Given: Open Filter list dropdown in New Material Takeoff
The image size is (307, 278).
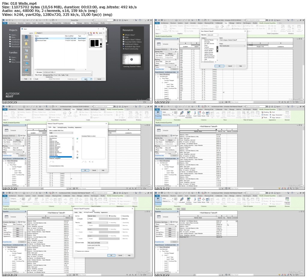Looking at the screenshot, I should click(x=212, y=35).
